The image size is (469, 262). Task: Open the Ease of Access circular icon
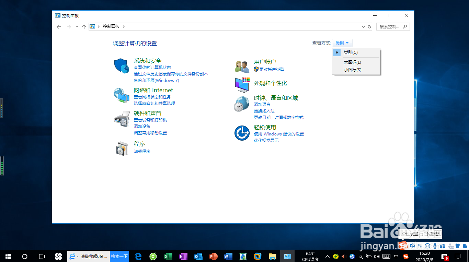coord(242,133)
